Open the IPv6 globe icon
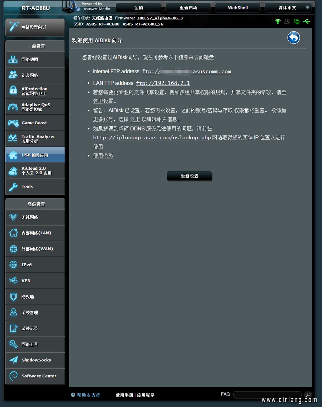The image size is (322, 407). pos(13,265)
